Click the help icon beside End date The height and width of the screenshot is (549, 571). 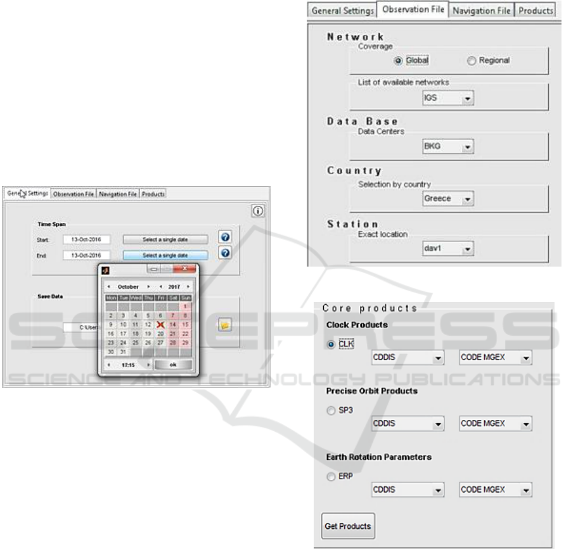[224, 253]
